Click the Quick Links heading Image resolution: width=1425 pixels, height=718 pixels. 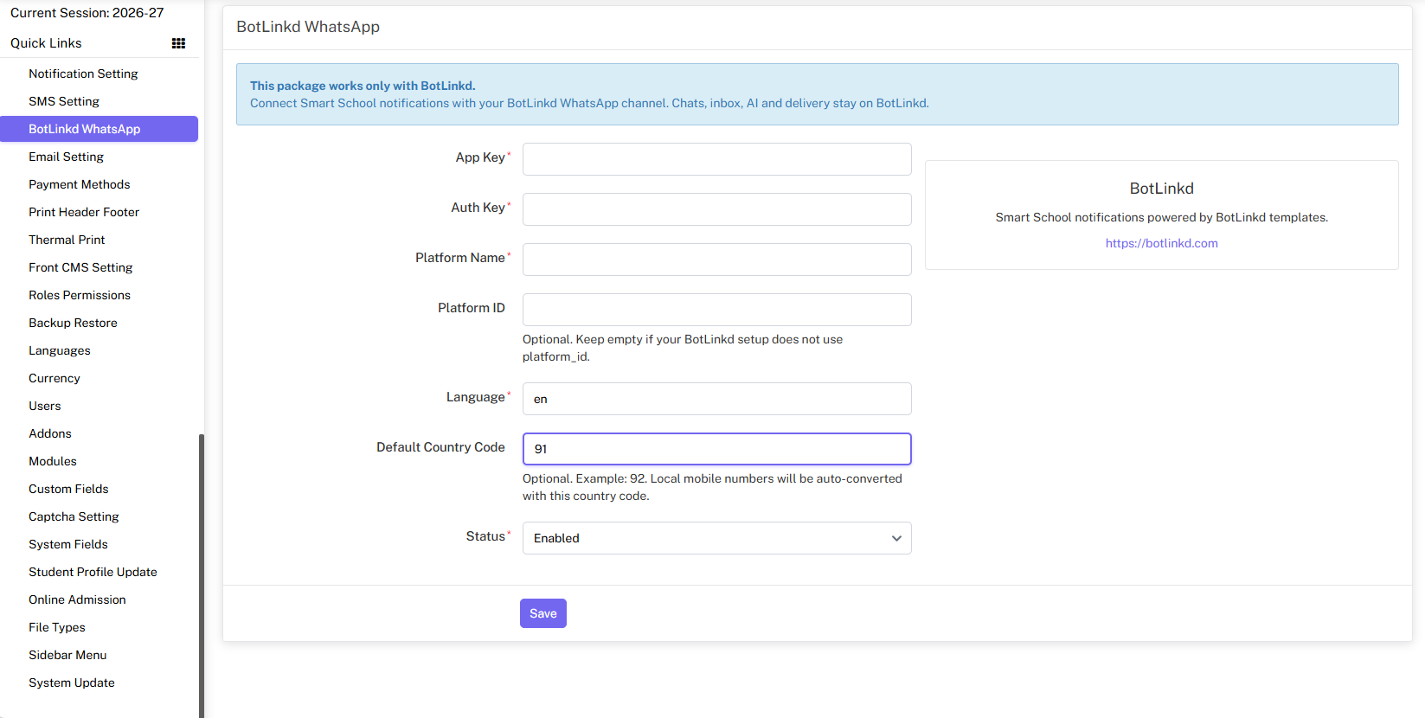46,43
